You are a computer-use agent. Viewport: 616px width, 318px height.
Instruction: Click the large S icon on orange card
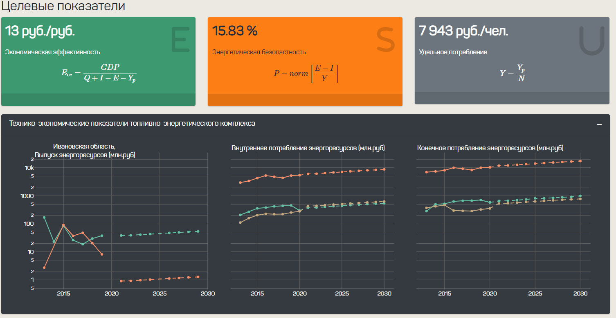pos(385,40)
